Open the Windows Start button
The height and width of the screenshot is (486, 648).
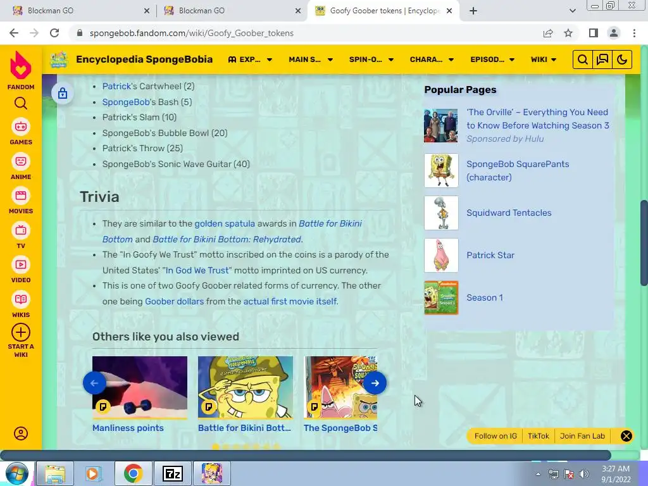click(16, 473)
